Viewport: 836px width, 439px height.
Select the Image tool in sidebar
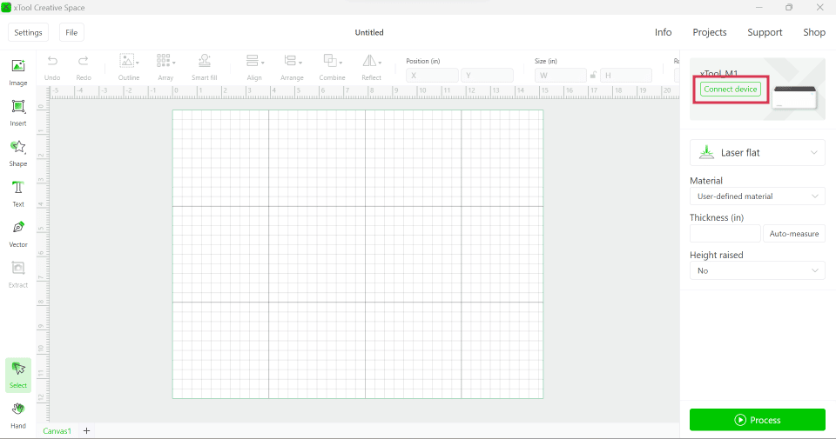[x=17, y=72]
